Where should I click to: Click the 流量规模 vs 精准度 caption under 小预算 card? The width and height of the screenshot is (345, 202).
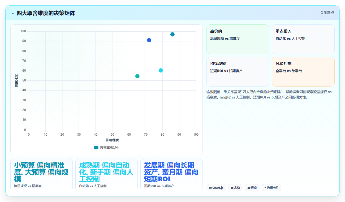(28, 186)
